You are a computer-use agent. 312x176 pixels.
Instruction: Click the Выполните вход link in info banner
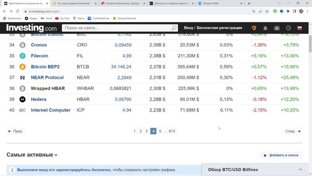tap(33, 170)
